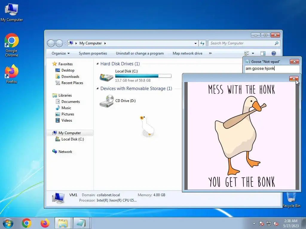Minimize the Explorer window
The image size is (306, 229).
coord(256,35)
